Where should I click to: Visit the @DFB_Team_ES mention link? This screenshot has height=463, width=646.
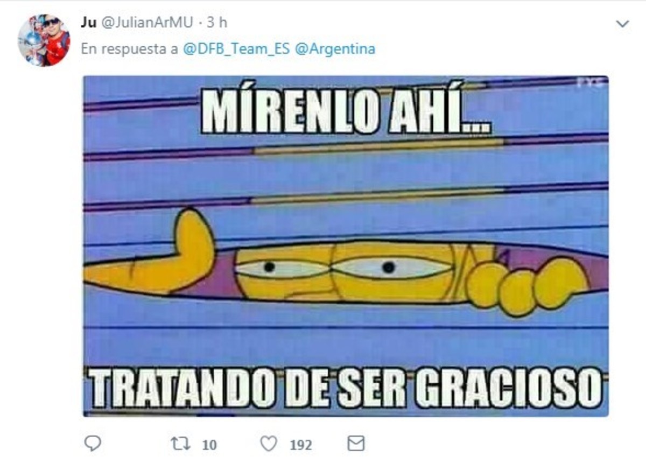pyautogui.click(x=236, y=49)
